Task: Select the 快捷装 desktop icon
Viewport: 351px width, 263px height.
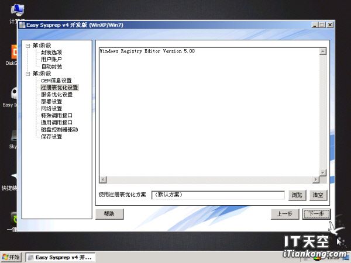Action: point(9,181)
